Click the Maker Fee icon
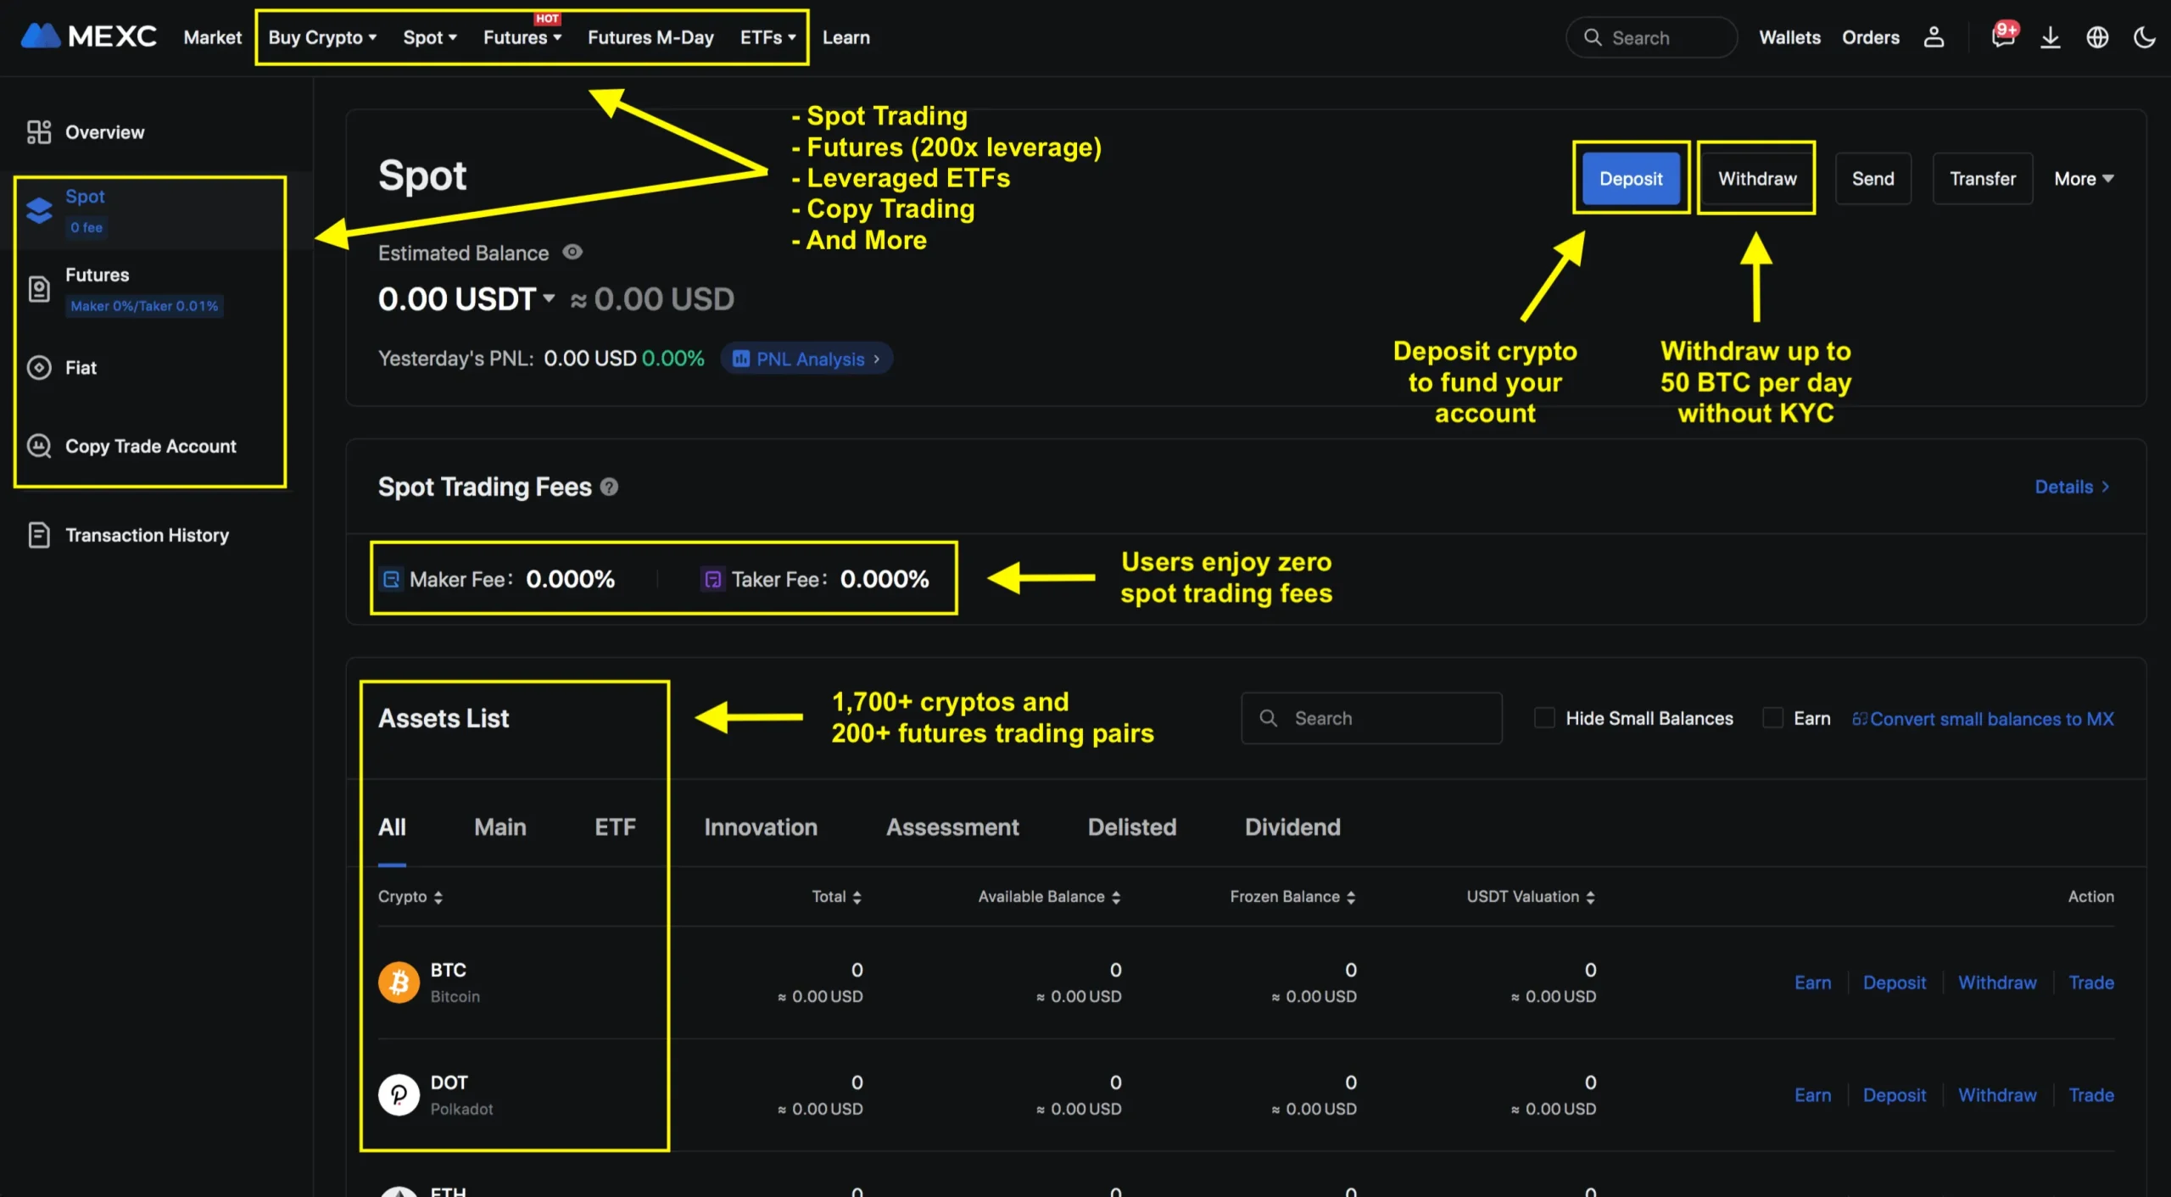The width and height of the screenshot is (2171, 1197). (391, 579)
